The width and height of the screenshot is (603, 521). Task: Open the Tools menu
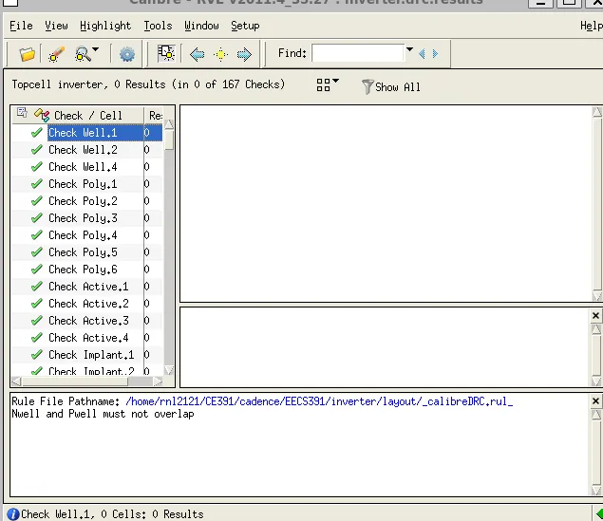point(158,26)
